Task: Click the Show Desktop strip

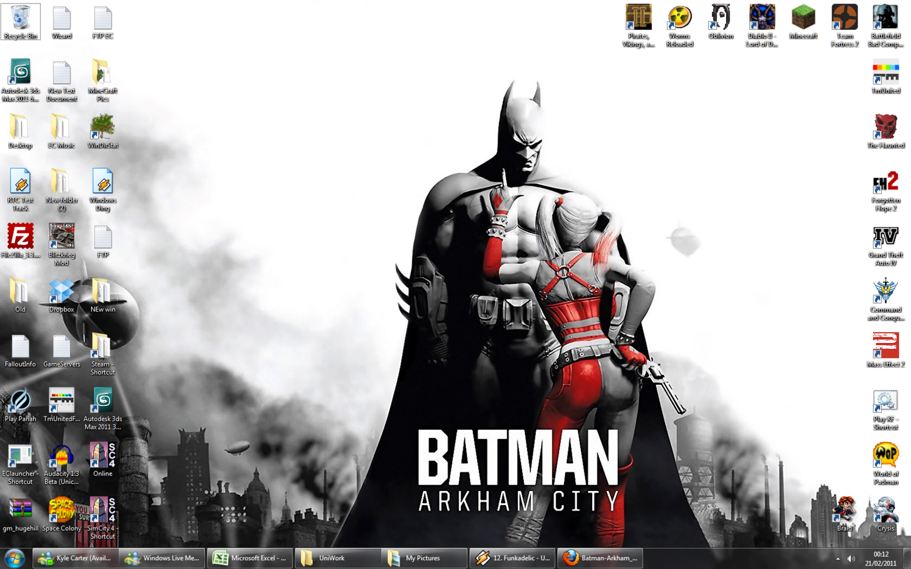Action: pos(907,558)
